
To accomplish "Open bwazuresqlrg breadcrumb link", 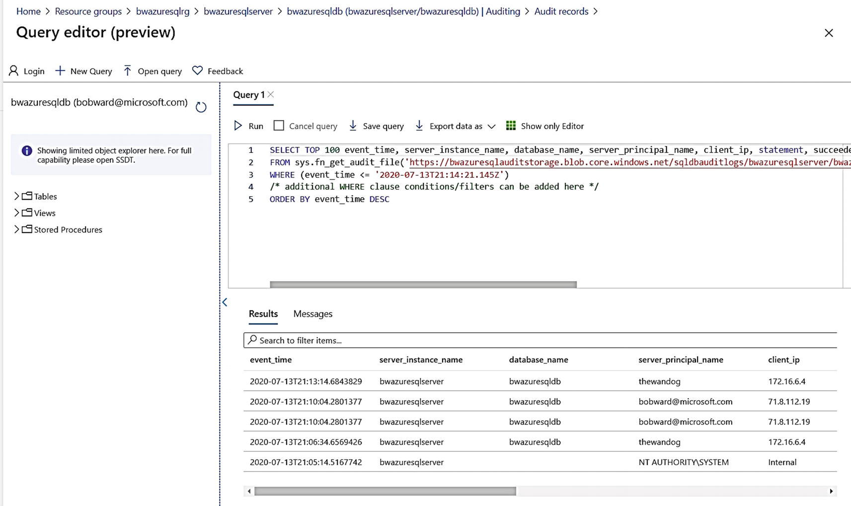I will [x=163, y=11].
